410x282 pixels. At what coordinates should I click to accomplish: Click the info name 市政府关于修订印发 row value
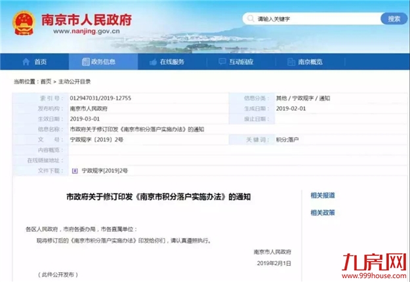click(x=137, y=129)
